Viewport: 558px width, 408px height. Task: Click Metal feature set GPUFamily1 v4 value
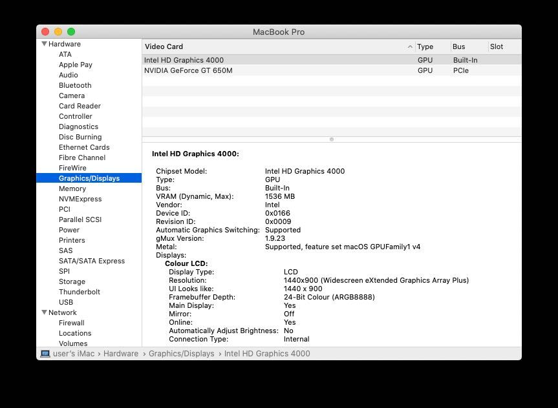point(343,247)
